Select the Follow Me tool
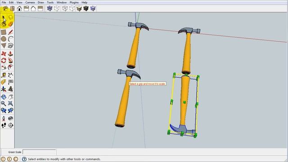Image resolution: width=288 pixels, height=162 pixels. (10, 60)
